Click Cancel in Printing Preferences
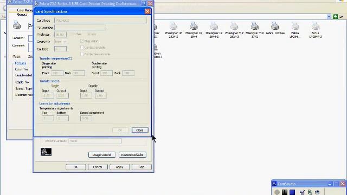347x195 pixels. coord(98,167)
